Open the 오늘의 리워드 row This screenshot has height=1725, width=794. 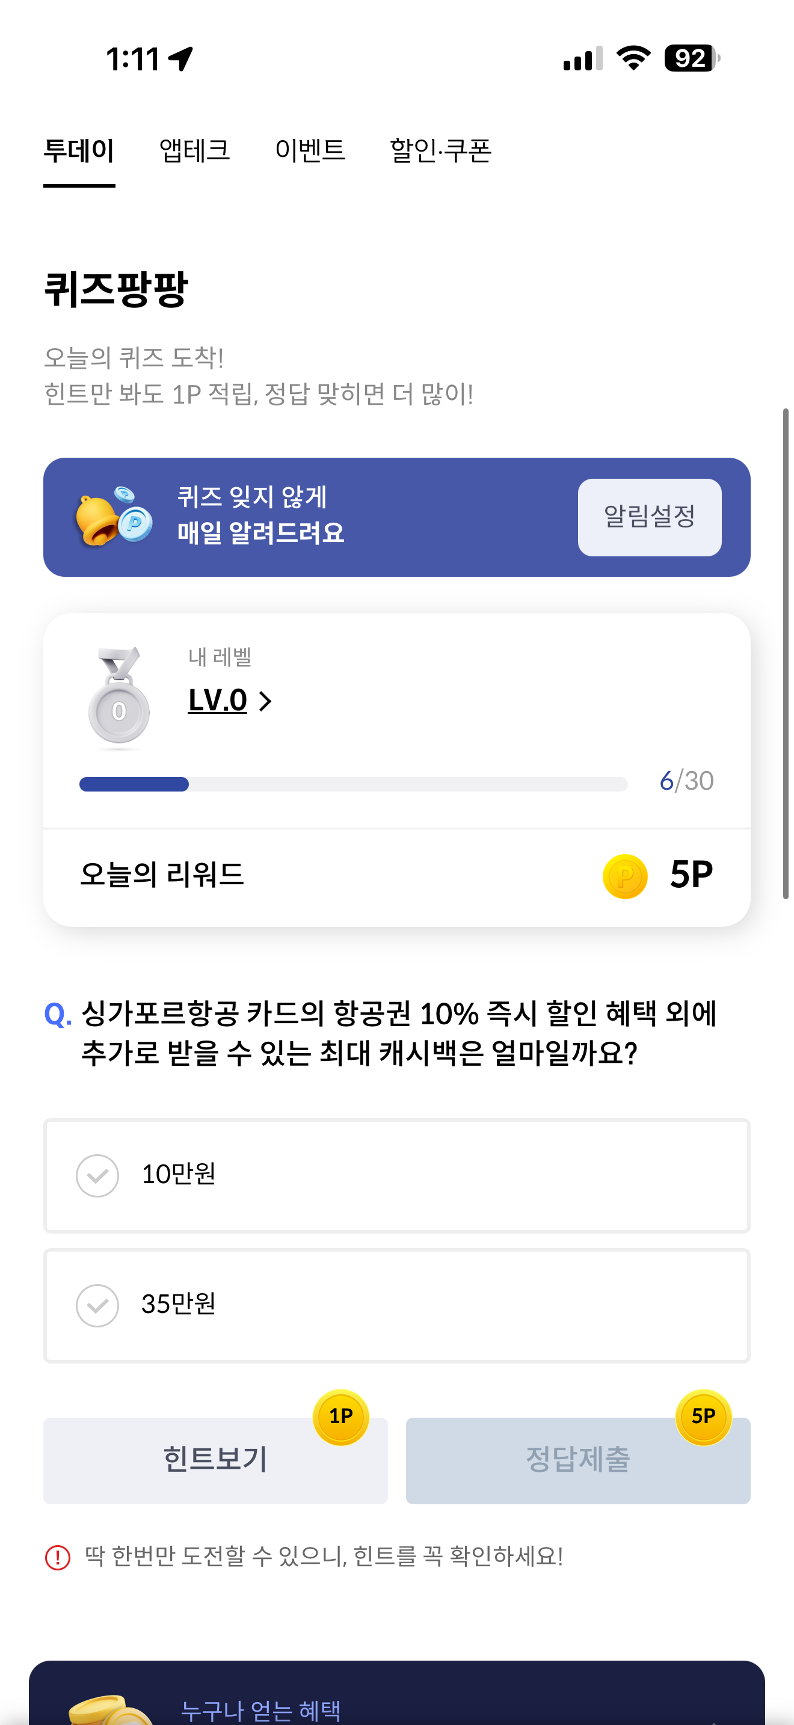tap(397, 876)
